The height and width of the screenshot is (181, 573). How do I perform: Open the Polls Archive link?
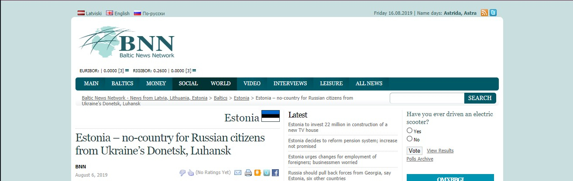coord(420,159)
